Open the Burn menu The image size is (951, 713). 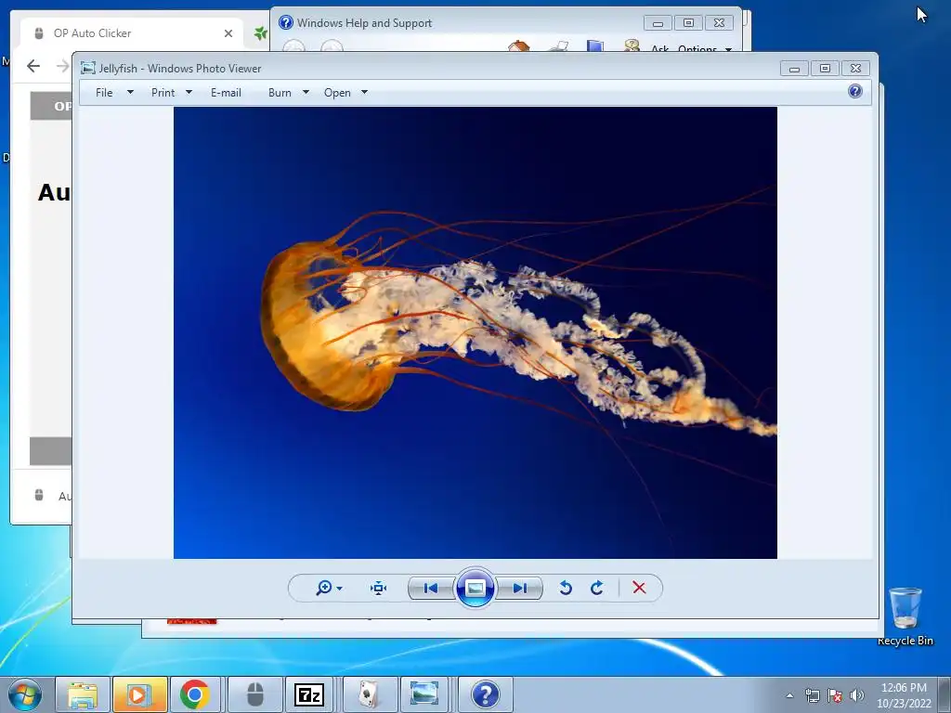280,93
